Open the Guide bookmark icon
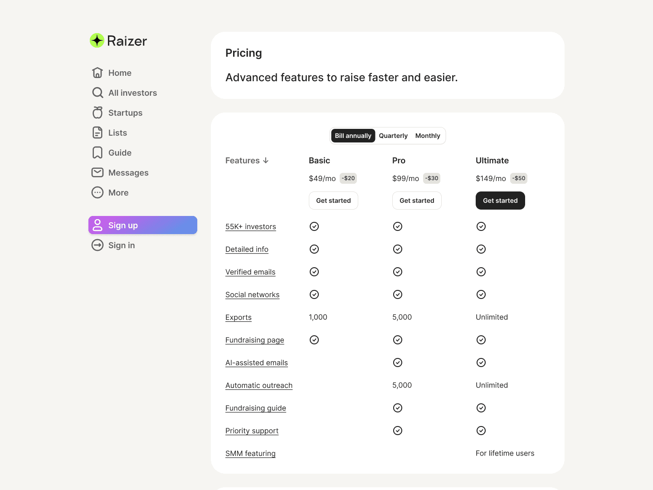653x490 pixels. [97, 152]
